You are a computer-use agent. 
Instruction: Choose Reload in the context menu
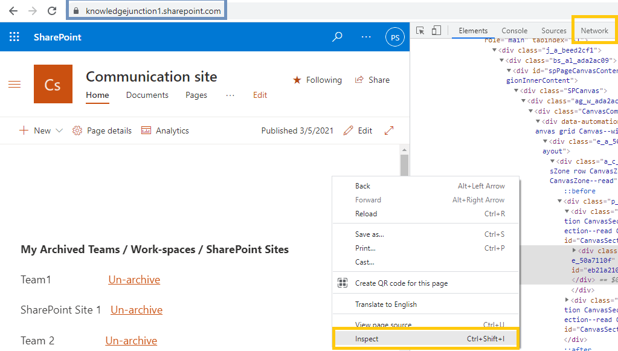pyautogui.click(x=426, y=214)
